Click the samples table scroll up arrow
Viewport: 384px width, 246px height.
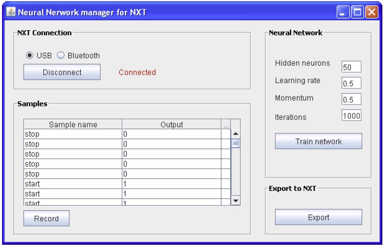tap(235, 134)
